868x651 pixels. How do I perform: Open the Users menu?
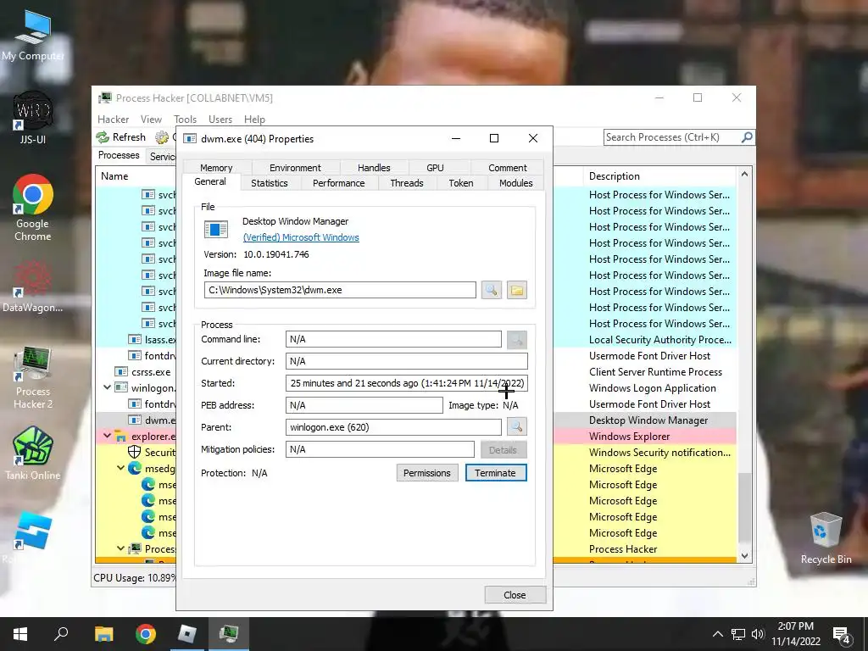point(220,119)
